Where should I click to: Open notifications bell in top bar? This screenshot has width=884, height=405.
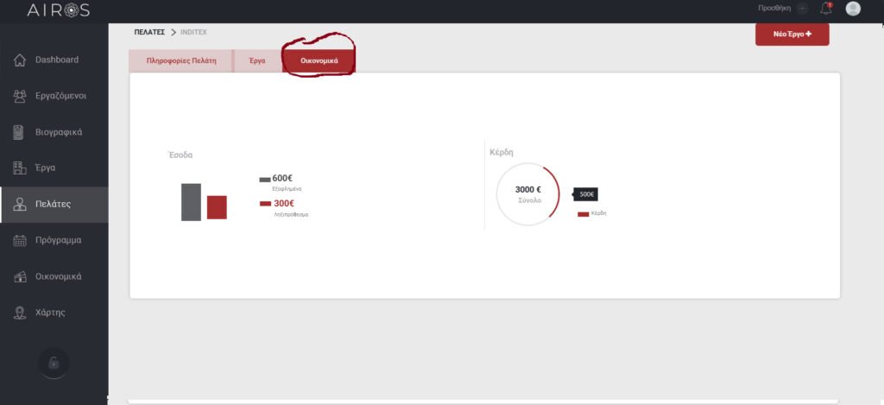(825, 9)
